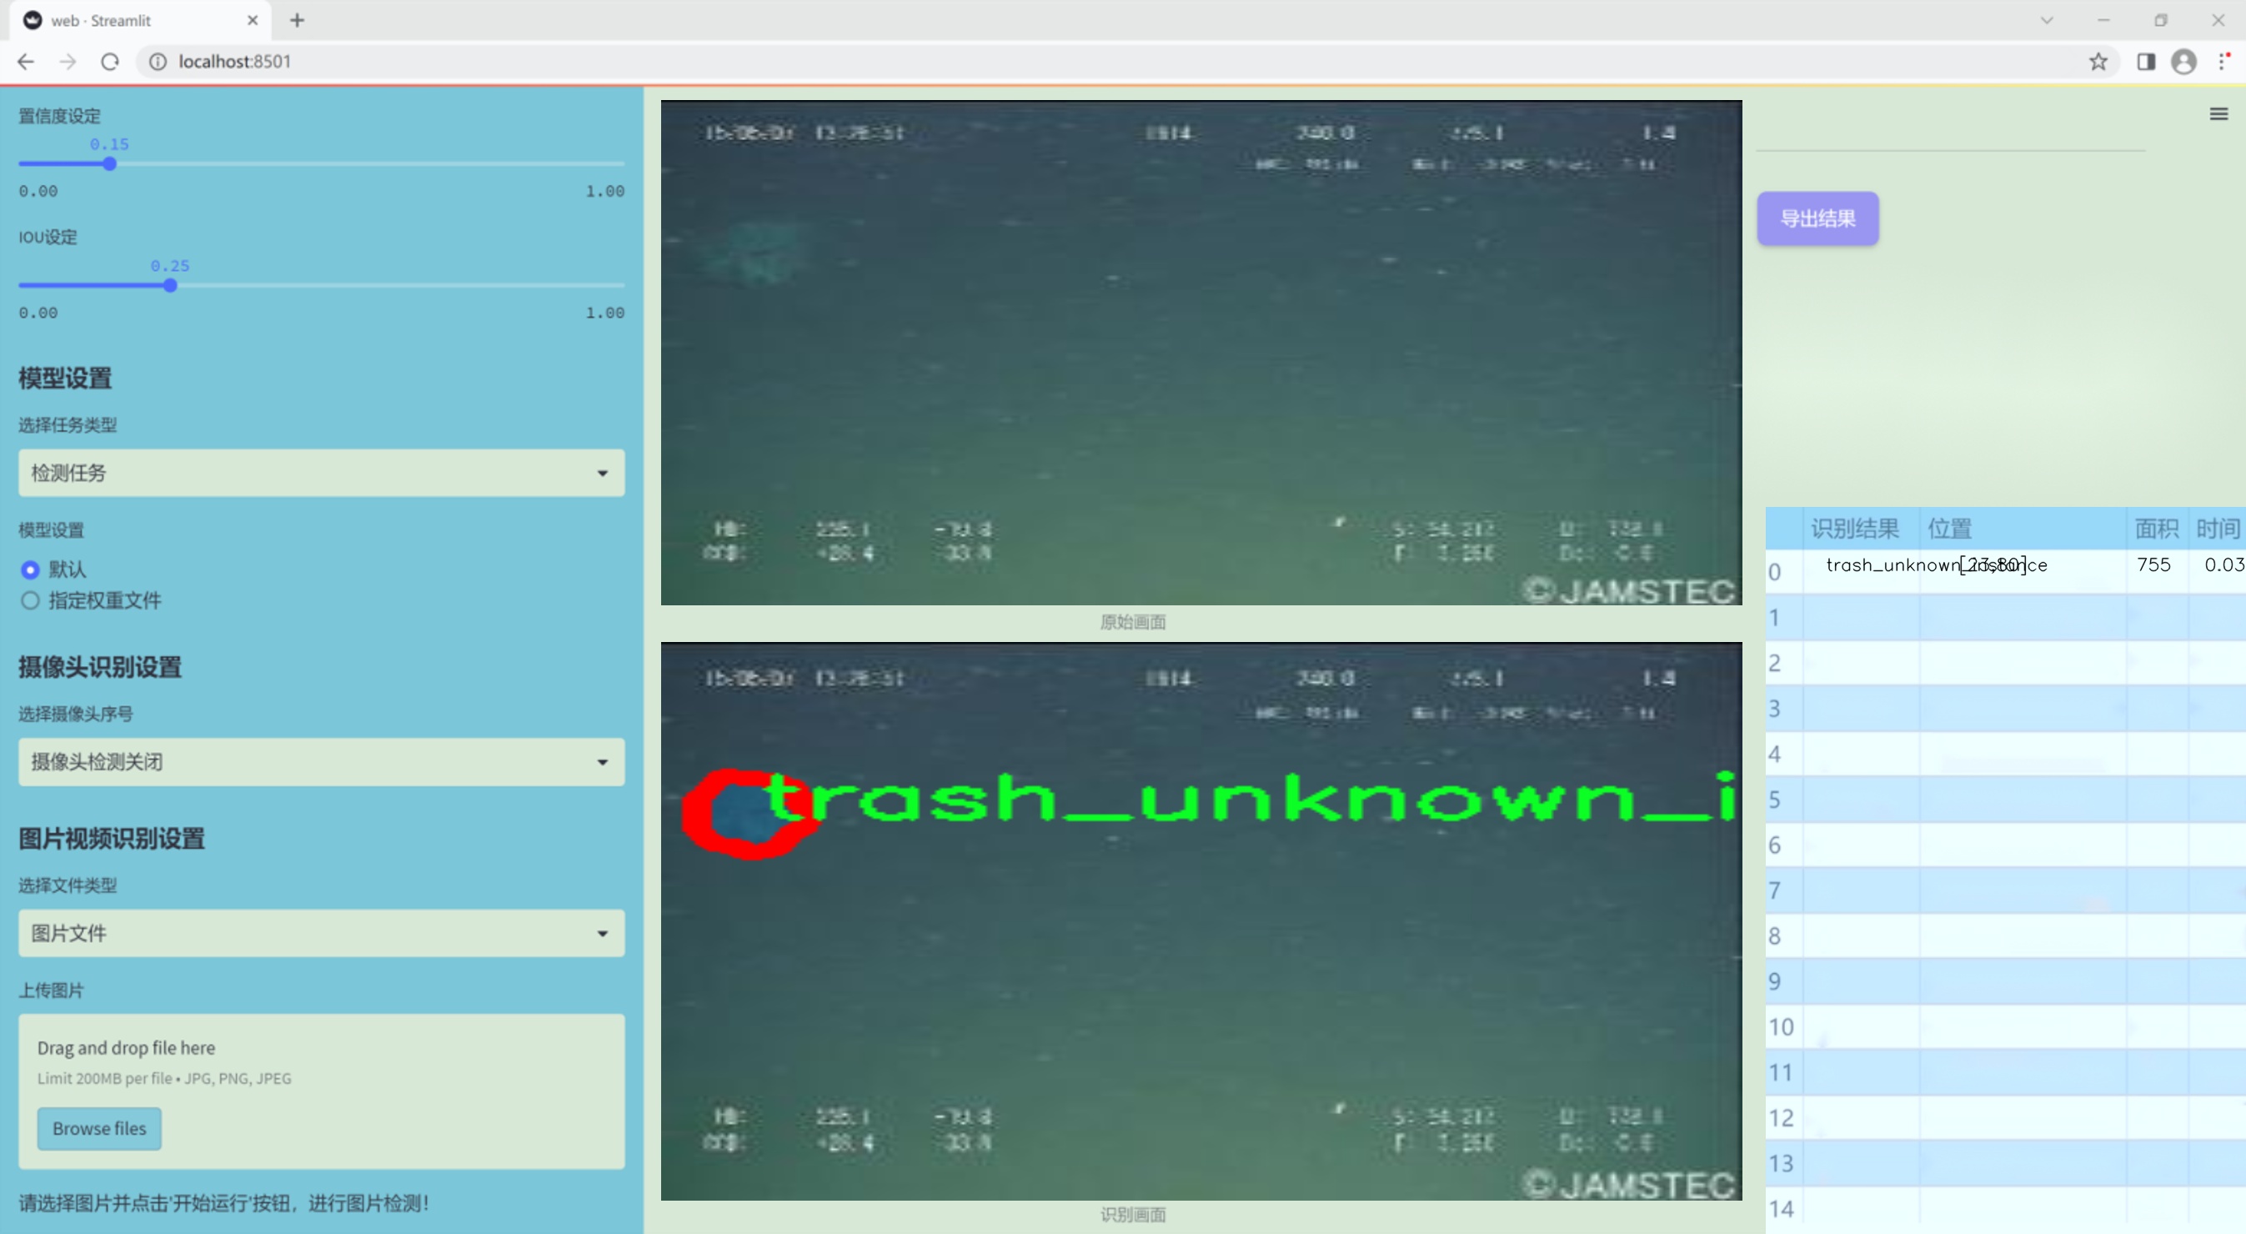Close the web Streamlit tab
The height and width of the screenshot is (1234, 2246).
point(253,20)
